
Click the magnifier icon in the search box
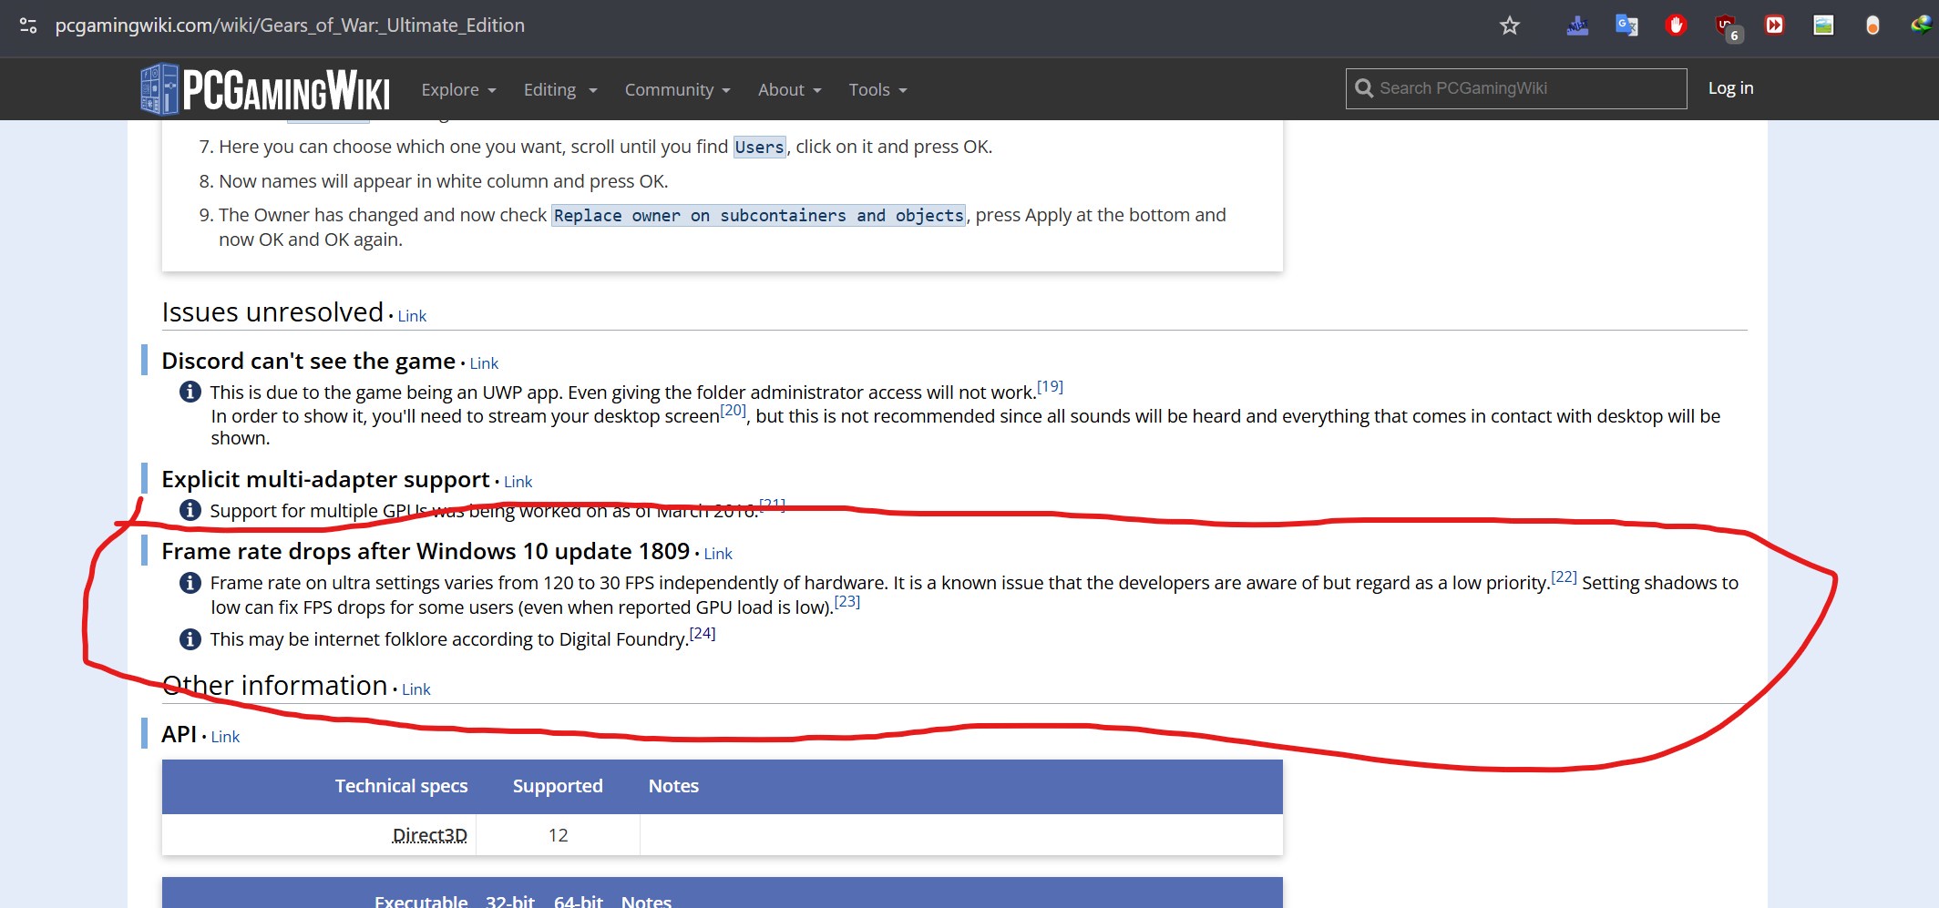1364,88
